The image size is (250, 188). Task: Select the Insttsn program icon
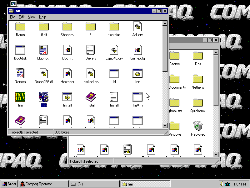point(137,97)
